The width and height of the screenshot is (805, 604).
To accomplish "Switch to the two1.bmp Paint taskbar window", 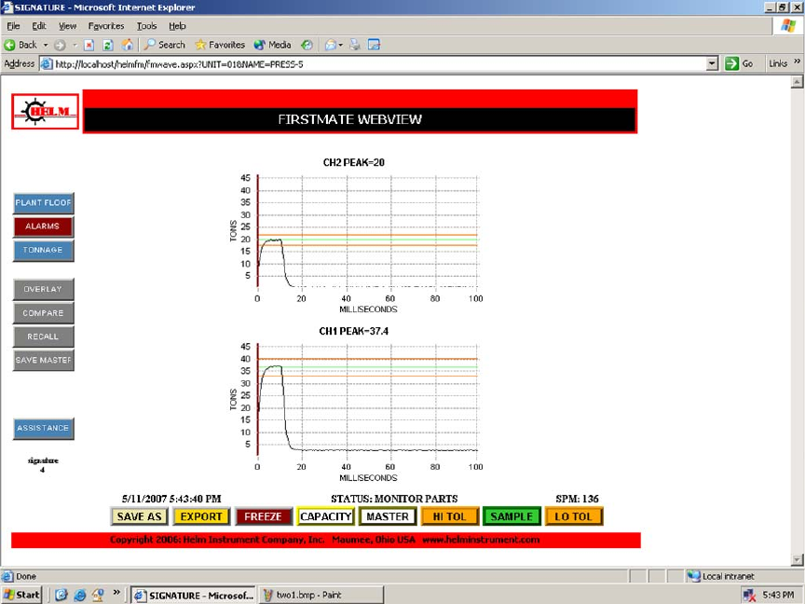I will [321, 596].
